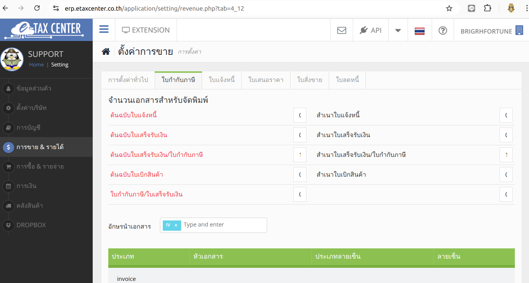Open the LINE extension icon
The image size is (529, 283).
pyautogui.click(x=471, y=8)
